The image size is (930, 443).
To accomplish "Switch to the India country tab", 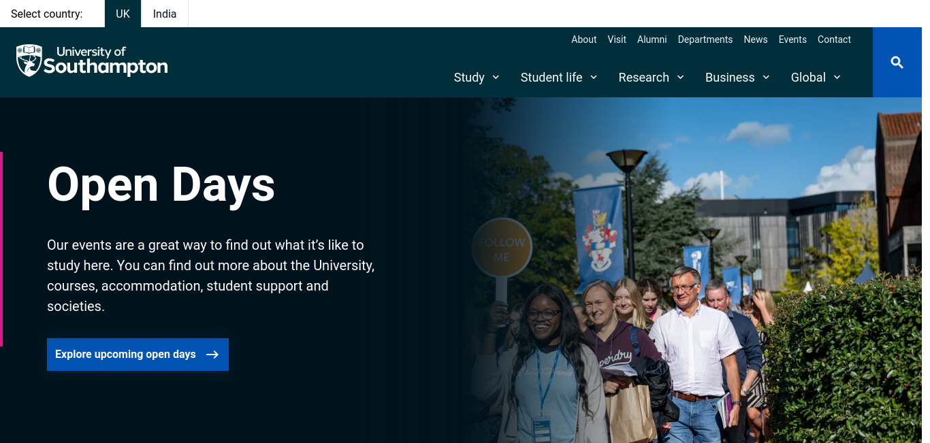I will point(165,14).
